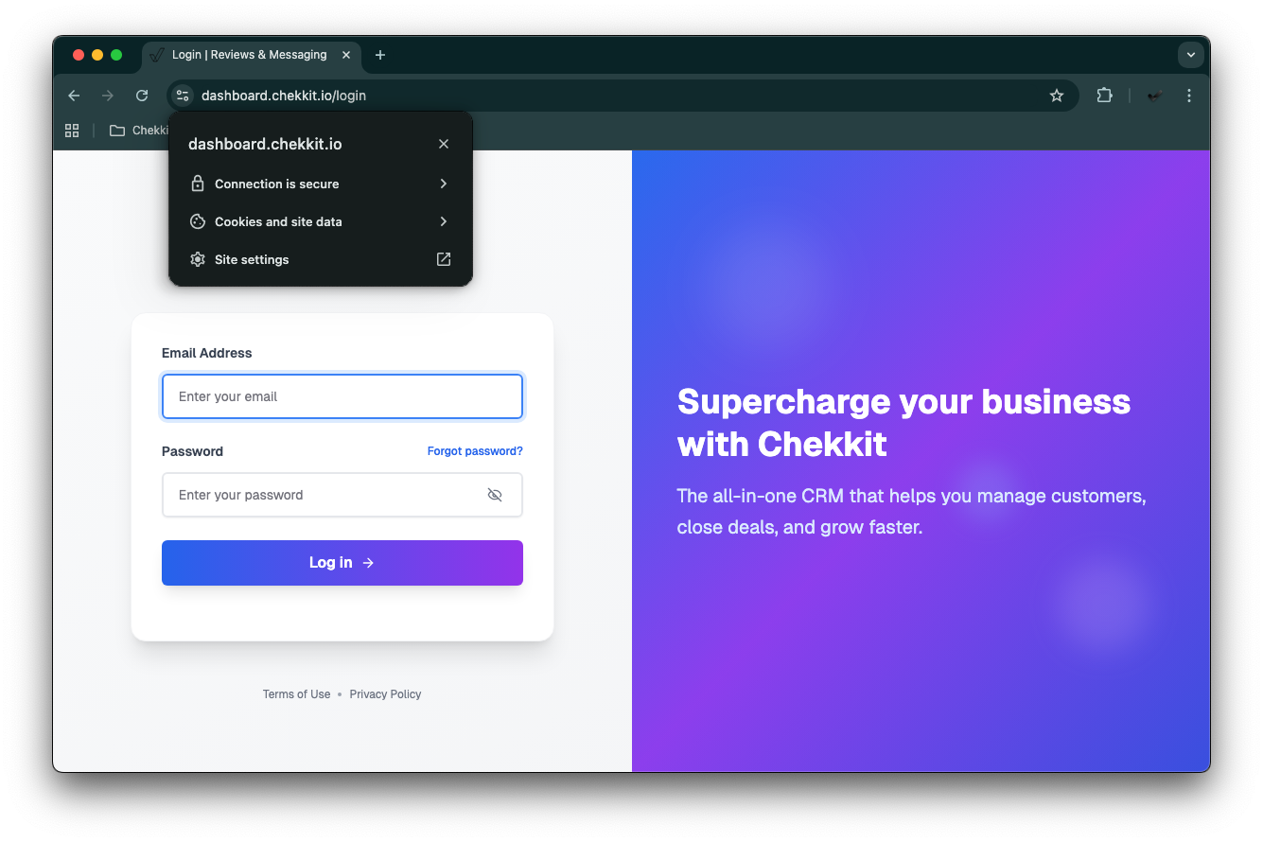Toggle password visibility eye icon
Viewport: 1263px width, 842px height.
pyautogui.click(x=495, y=495)
